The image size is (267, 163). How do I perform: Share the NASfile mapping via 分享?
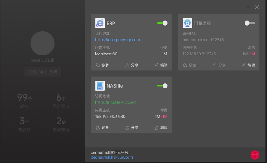pos(132,128)
